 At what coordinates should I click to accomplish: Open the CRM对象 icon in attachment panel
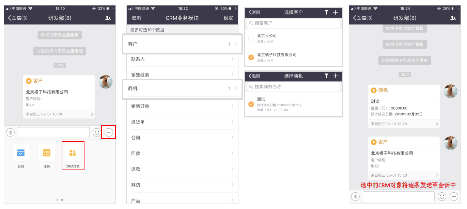tap(73, 153)
